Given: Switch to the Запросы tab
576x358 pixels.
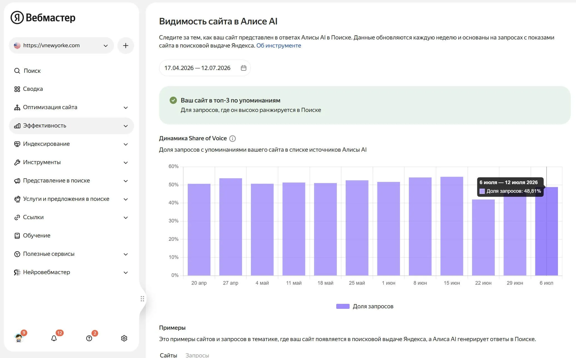Looking at the screenshot, I should click(197, 355).
